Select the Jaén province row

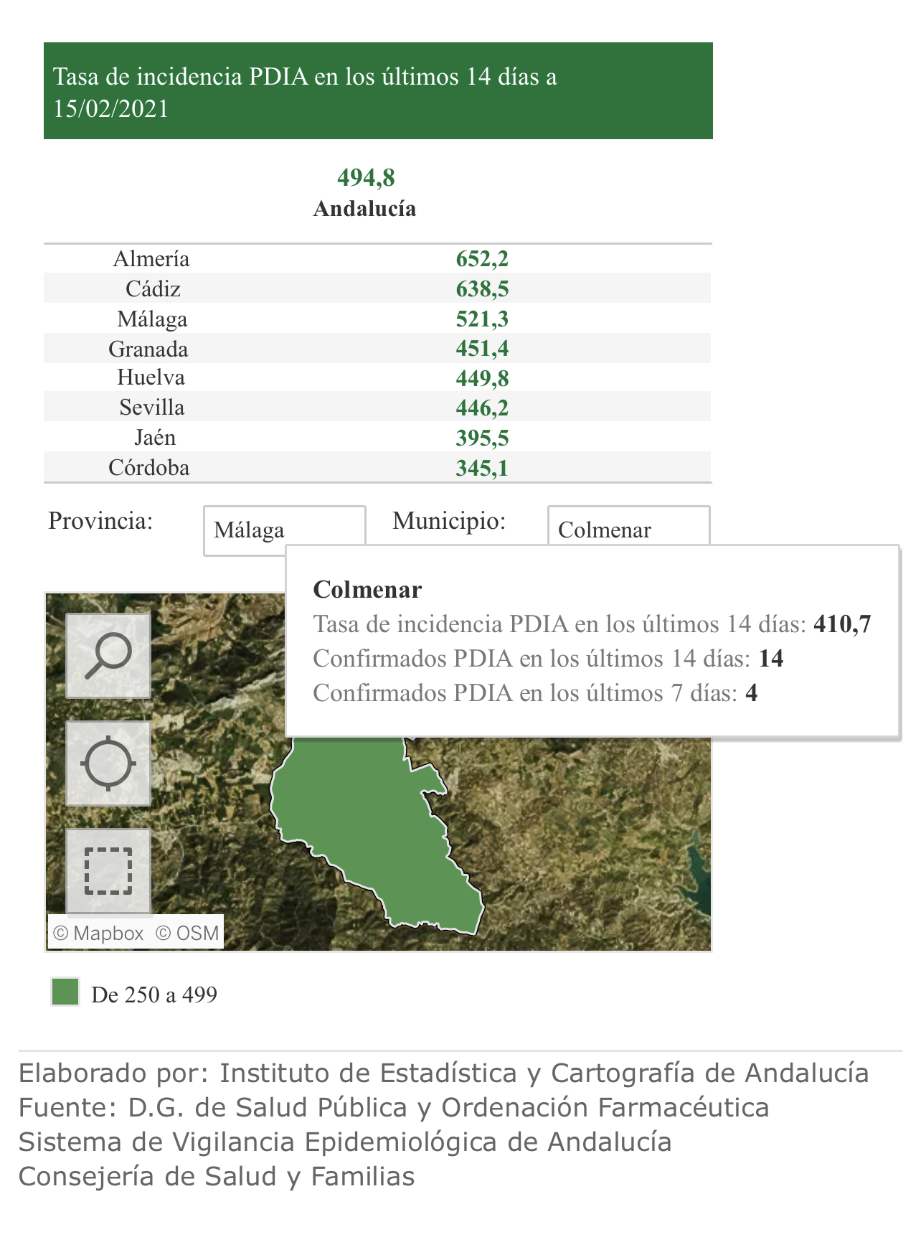(x=377, y=438)
